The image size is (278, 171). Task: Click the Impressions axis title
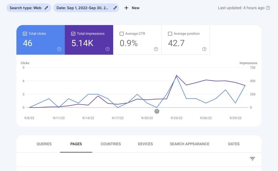tap(248, 63)
